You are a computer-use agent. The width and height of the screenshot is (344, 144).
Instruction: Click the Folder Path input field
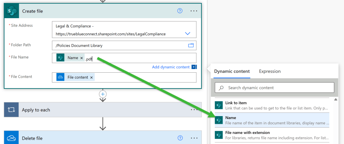coord(124,45)
